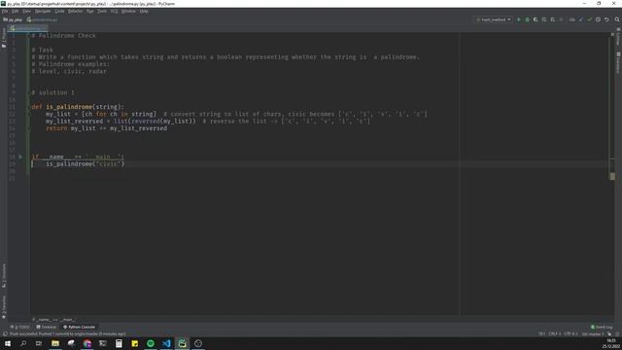
Task: Open Visual Studio Code from the taskbar
Action: [166, 343]
